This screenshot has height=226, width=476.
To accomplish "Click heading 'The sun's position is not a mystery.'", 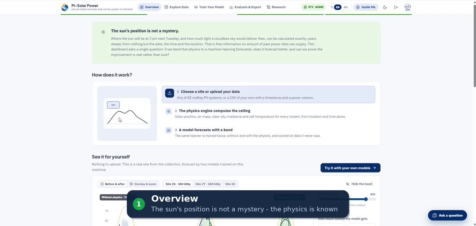I will [x=145, y=31].
